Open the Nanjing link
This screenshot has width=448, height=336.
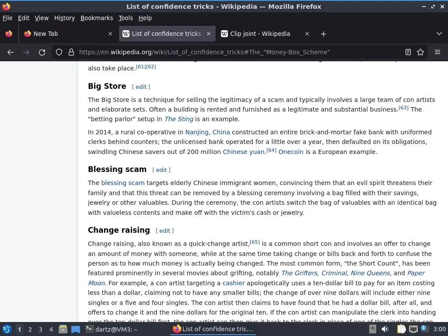197,132
